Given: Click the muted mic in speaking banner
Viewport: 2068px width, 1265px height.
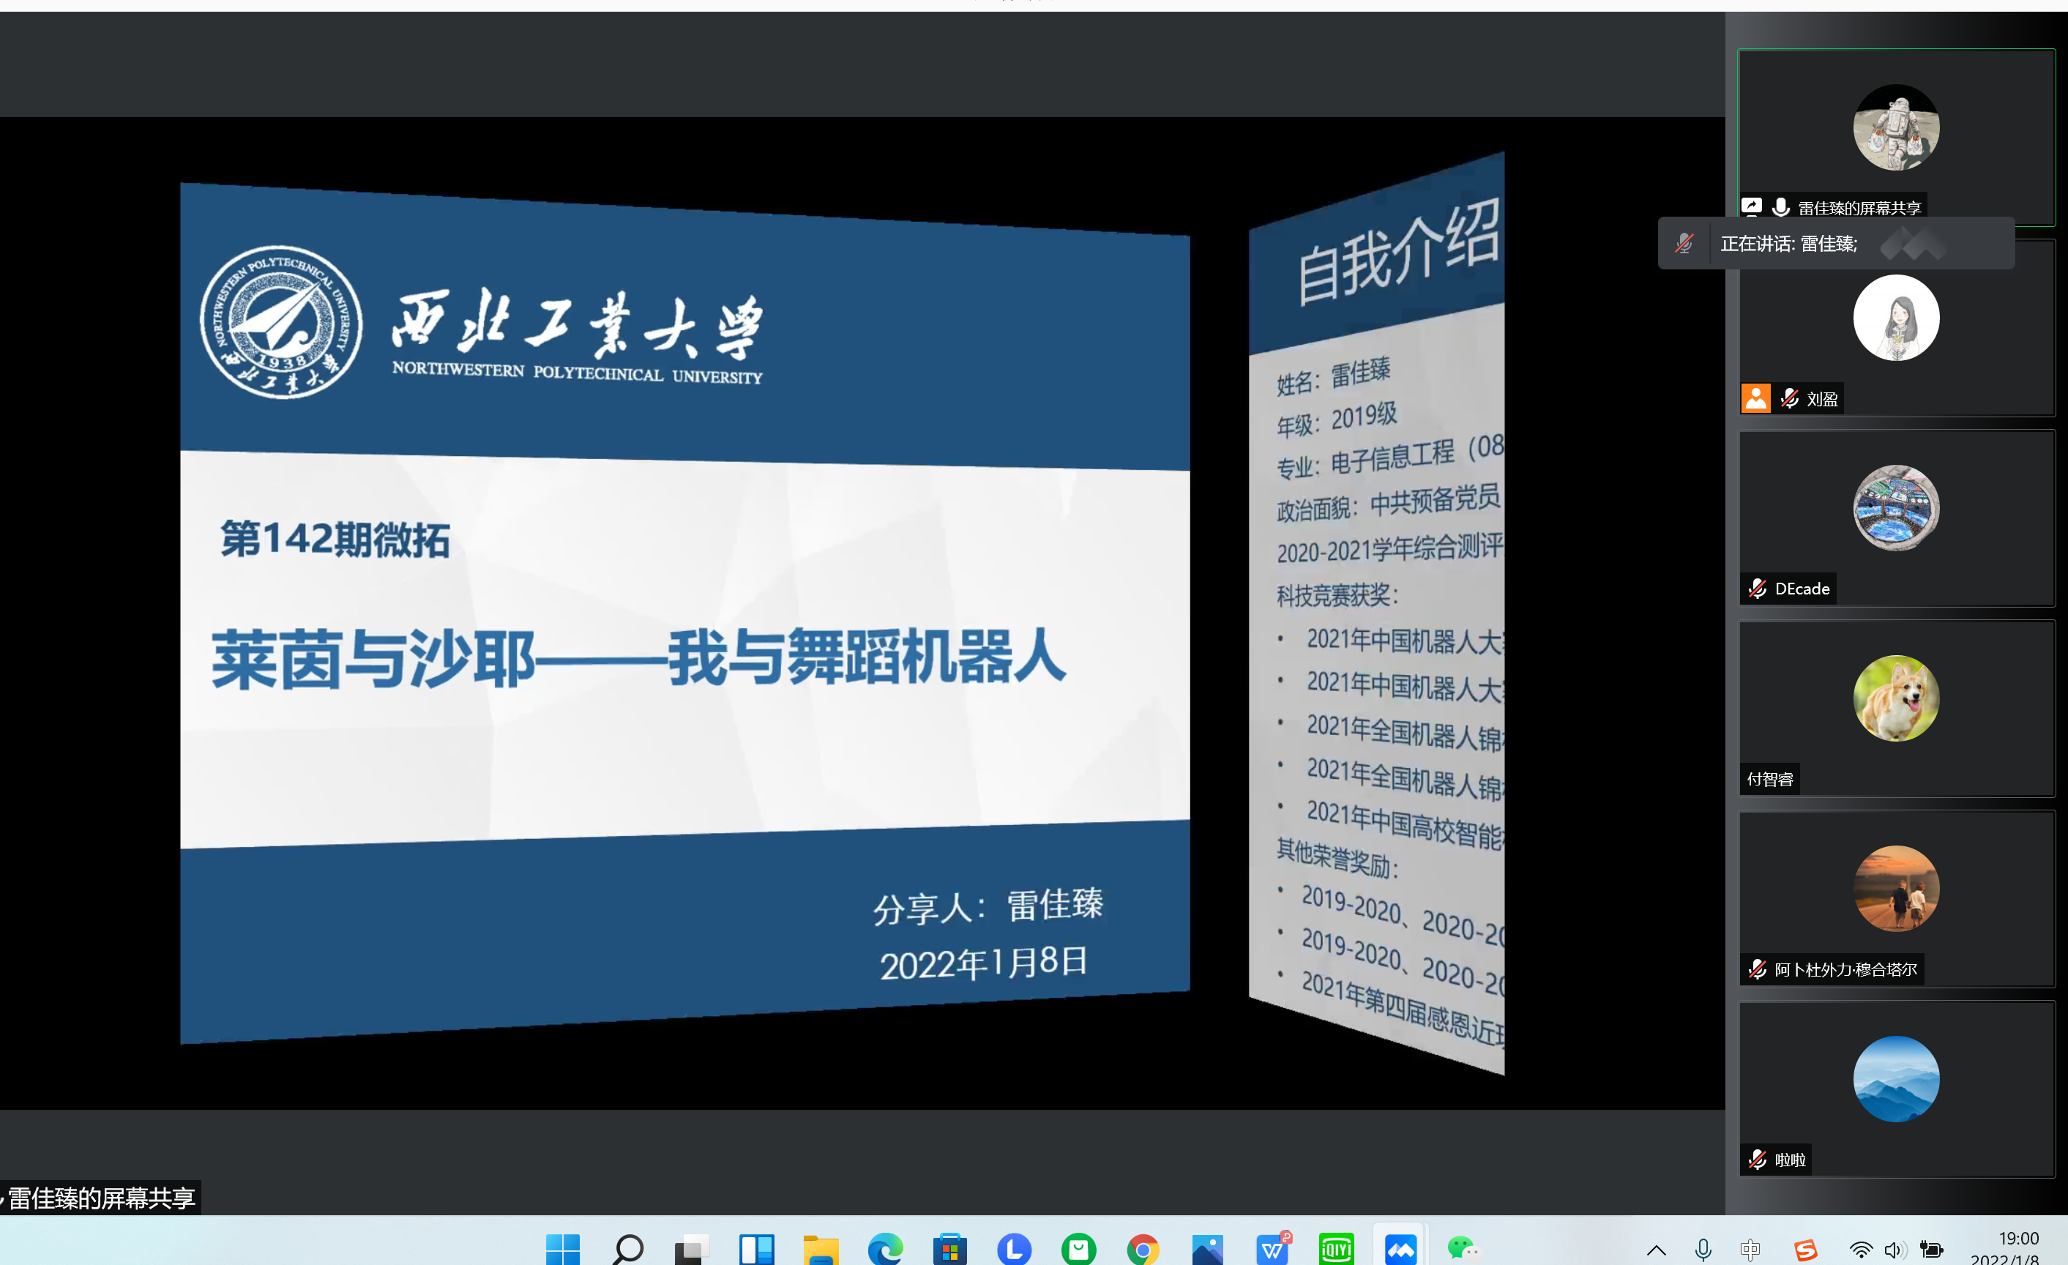Looking at the screenshot, I should (x=1684, y=245).
